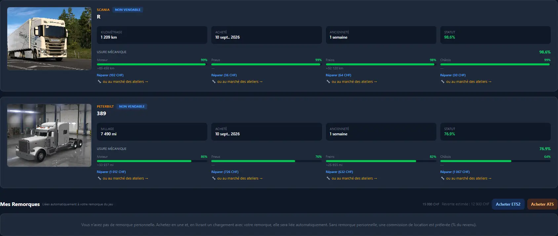This screenshot has height=236, width=558.
Task: Click wrench icon under Scania Freins repair
Action: (328, 82)
